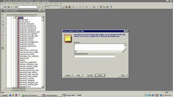
Task: Open the Tools menu
Action: [x=41, y=4]
